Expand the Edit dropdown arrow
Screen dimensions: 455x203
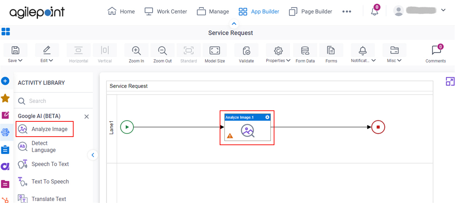pyautogui.click(x=51, y=60)
